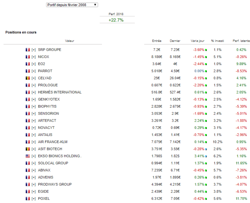The height and width of the screenshot is (203, 250).
Task: Click the Belgian flag beside ASIT BIOTECH
Action: [28, 149]
